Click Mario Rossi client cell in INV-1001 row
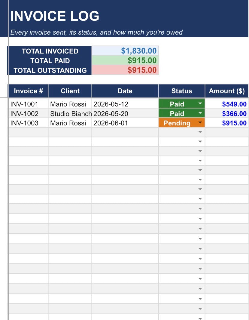 click(x=70, y=104)
